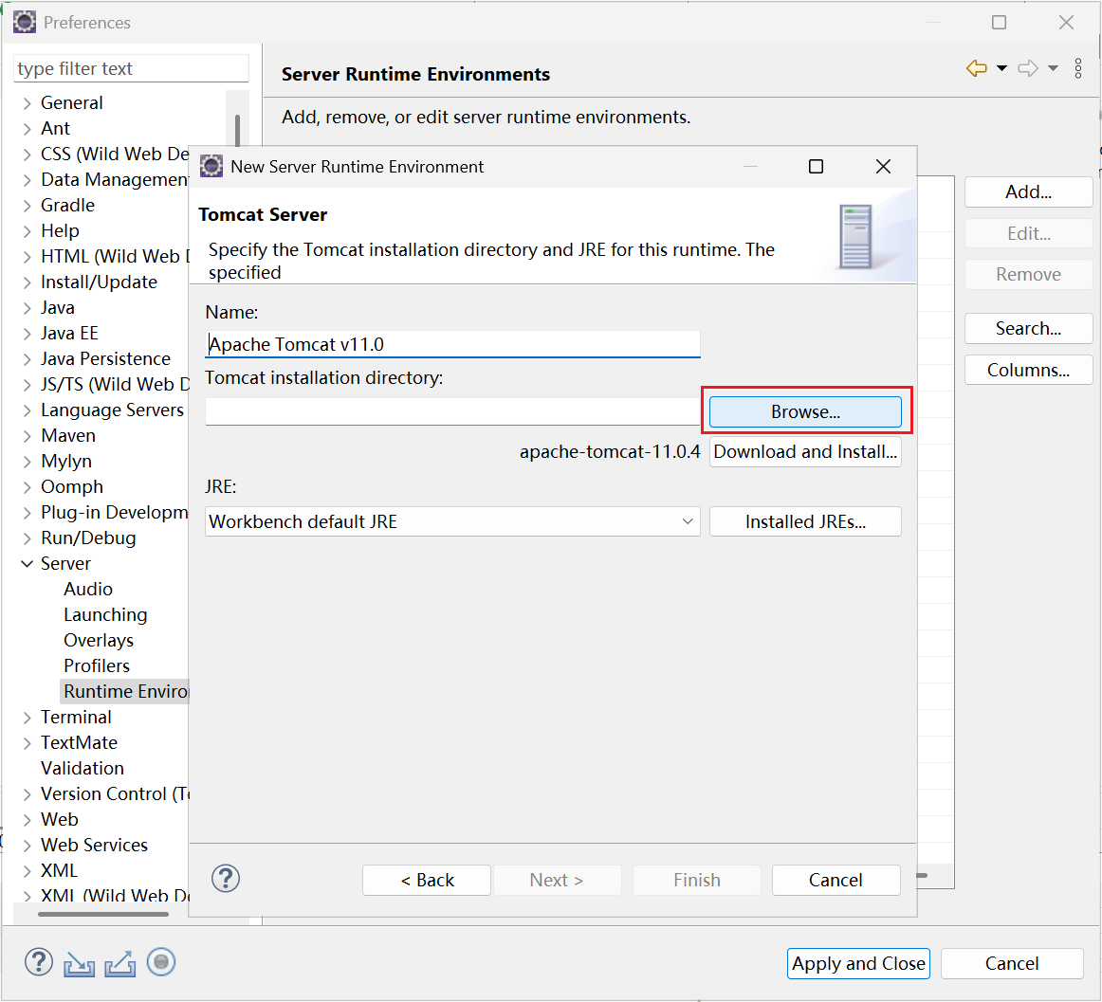Click horizontal scrollbar under preferences tree
This screenshot has height=1002, width=1102.
(x=103, y=914)
